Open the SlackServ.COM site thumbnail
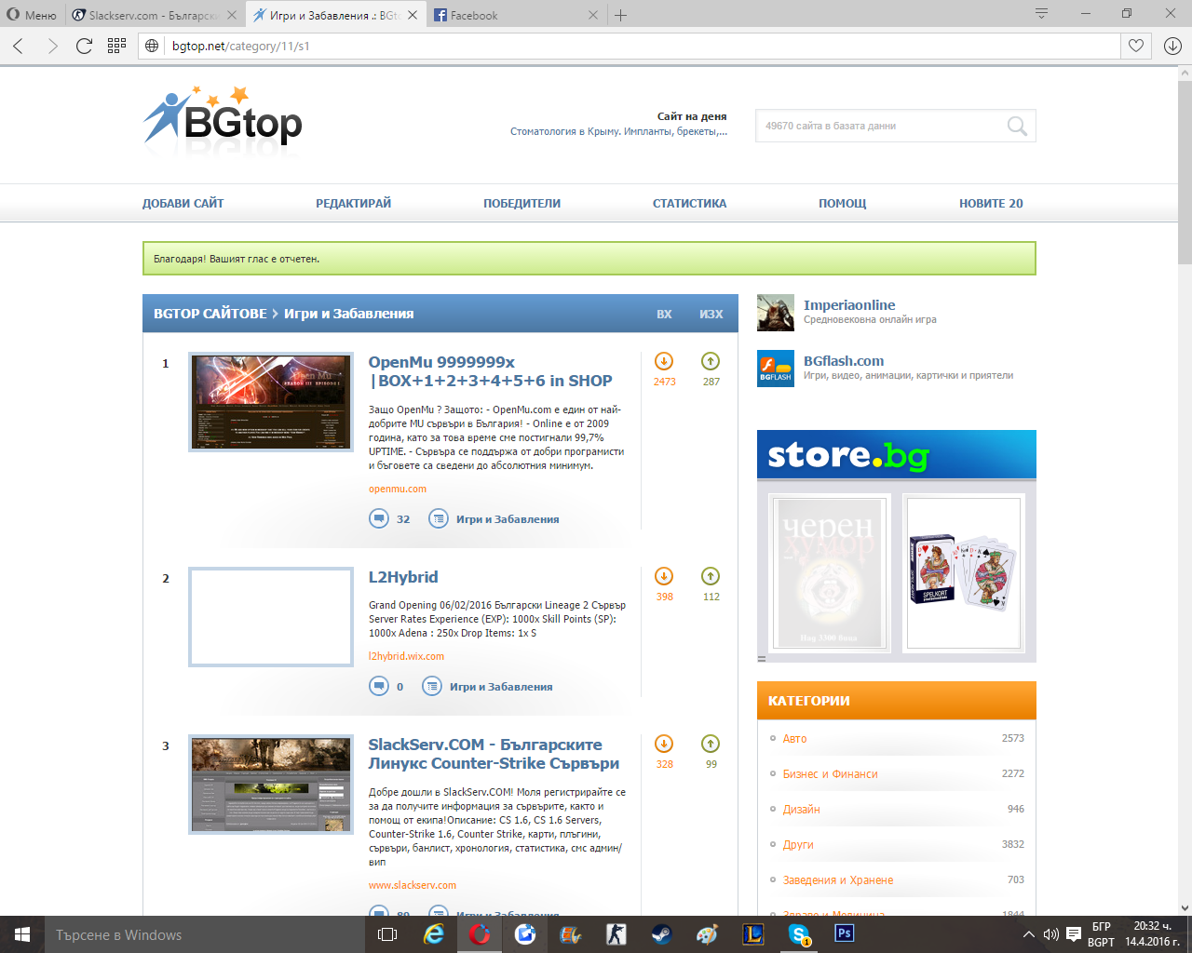This screenshot has height=953, width=1192. [x=271, y=785]
